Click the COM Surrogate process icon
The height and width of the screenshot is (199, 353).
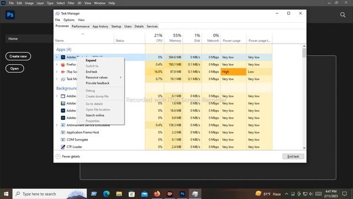[x=63, y=139]
